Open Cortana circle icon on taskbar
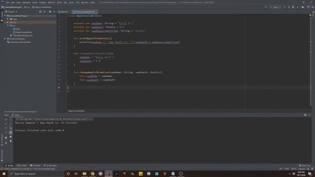The image size is (315, 177). 68,174
